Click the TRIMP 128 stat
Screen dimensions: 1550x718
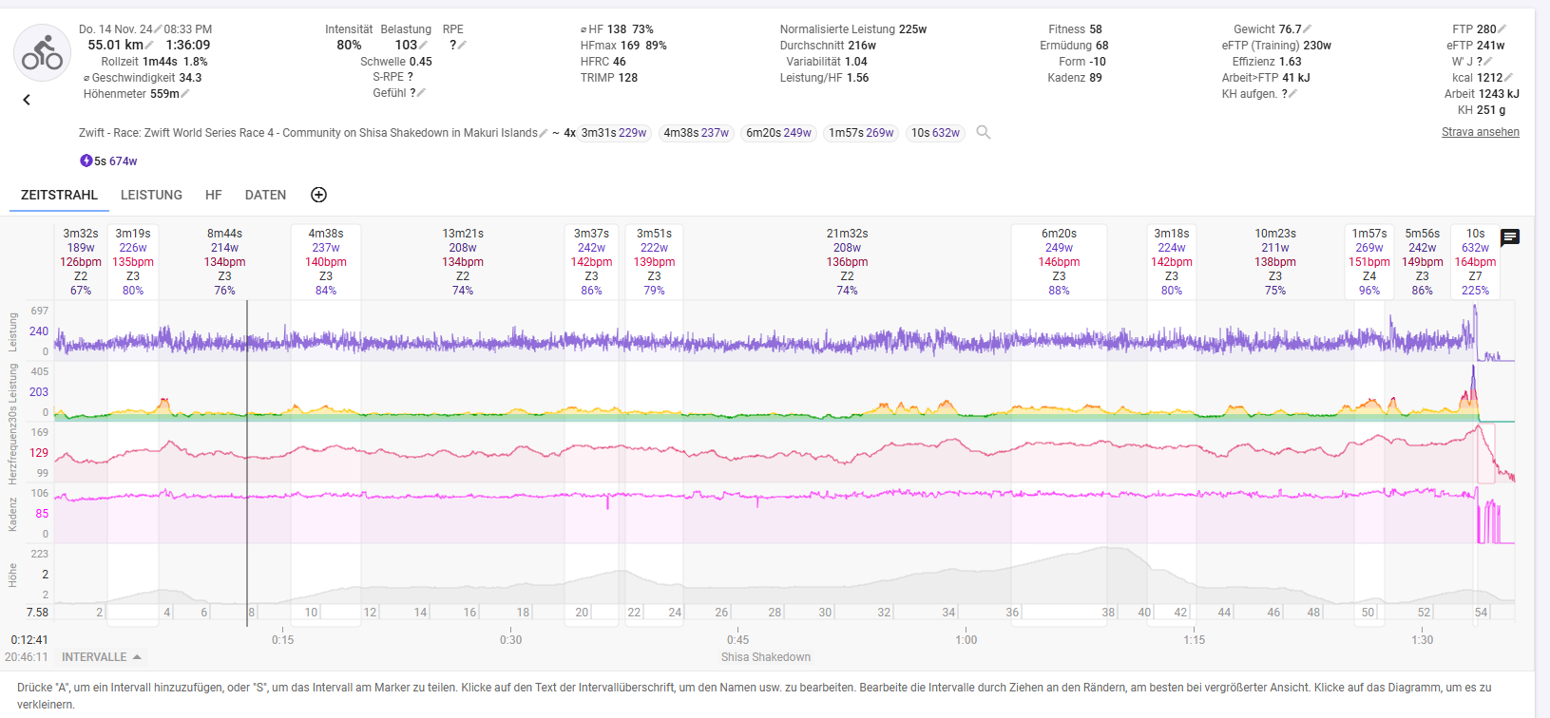coord(609,78)
